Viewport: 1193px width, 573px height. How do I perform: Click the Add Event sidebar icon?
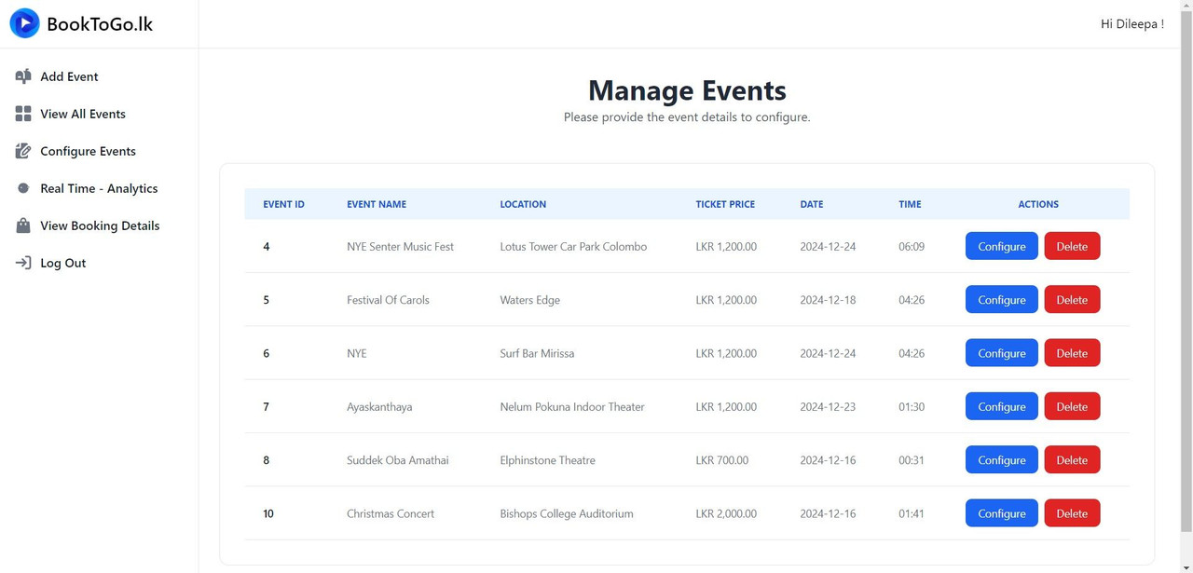(23, 76)
